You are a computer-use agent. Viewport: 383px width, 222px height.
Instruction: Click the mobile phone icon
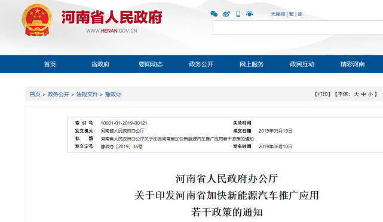(x=238, y=14)
